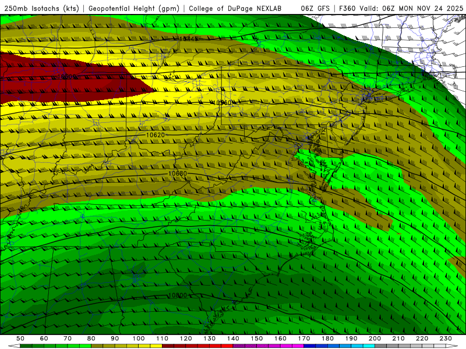Select the 10560 geopotential height label

tap(223, 103)
